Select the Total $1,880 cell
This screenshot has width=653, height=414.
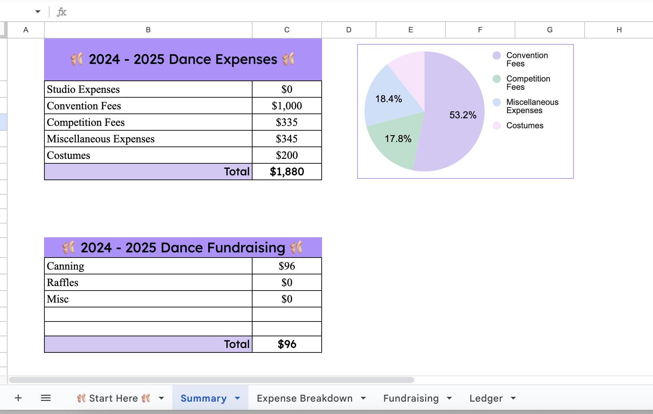pos(287,171)
